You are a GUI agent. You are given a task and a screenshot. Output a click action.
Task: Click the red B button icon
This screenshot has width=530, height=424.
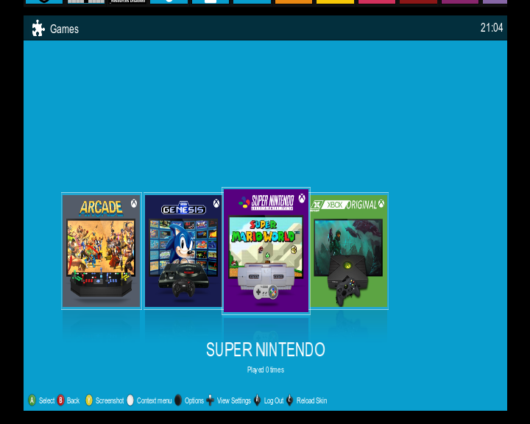tap(60, 400)
